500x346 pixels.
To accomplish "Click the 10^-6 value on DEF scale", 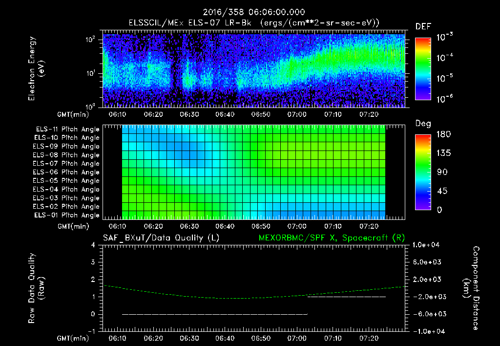I will pyautogui.click(x=444, y=99).
